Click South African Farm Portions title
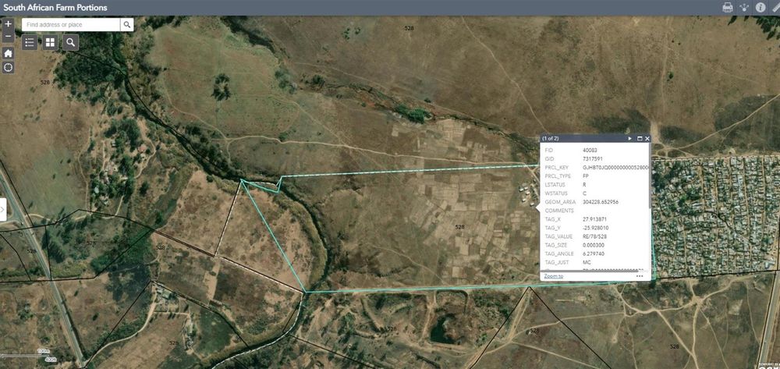Image resolution: width=780 pixels, height=369 pixels. [x=55, y=8]
